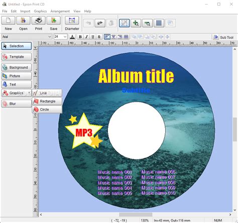Expand the Arial font dropdown

50,37
